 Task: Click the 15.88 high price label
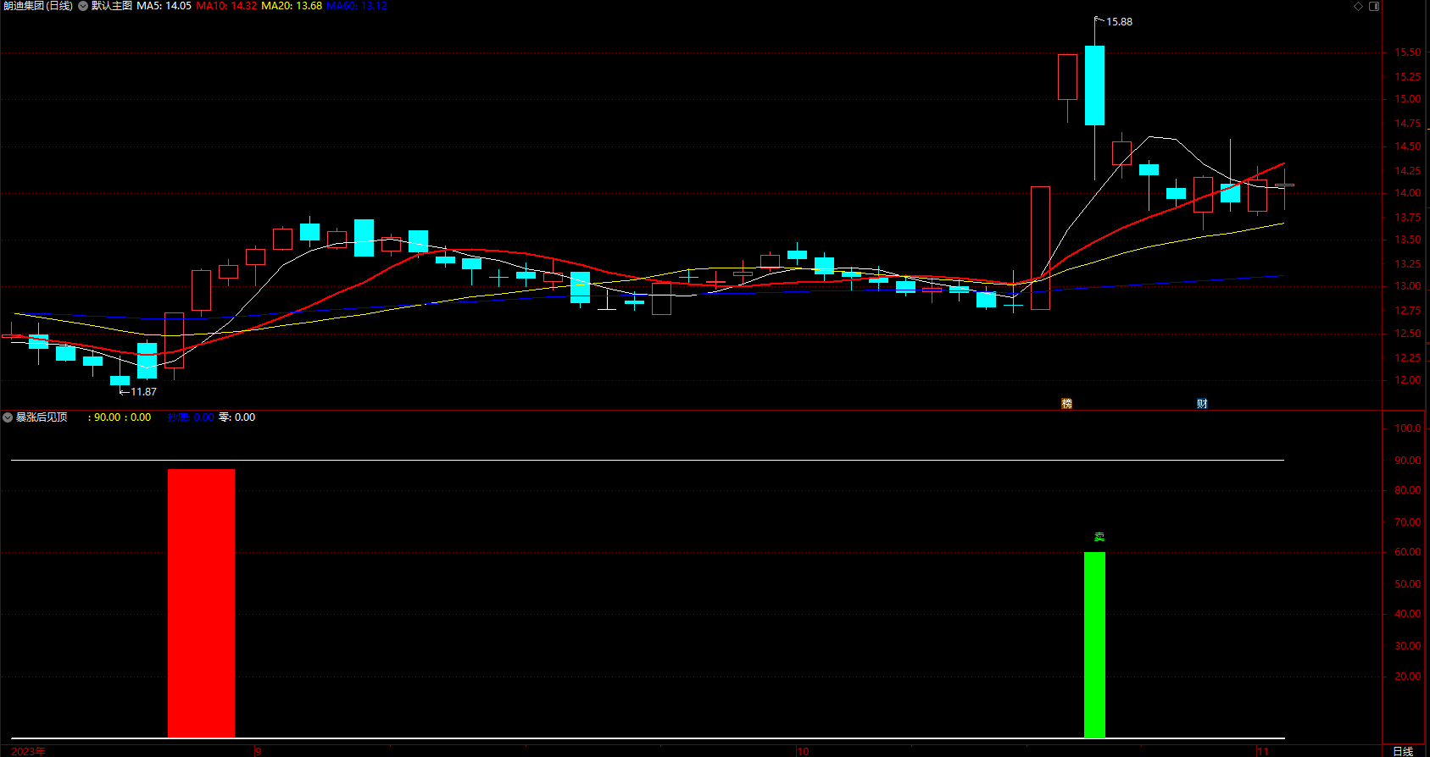1119,22
